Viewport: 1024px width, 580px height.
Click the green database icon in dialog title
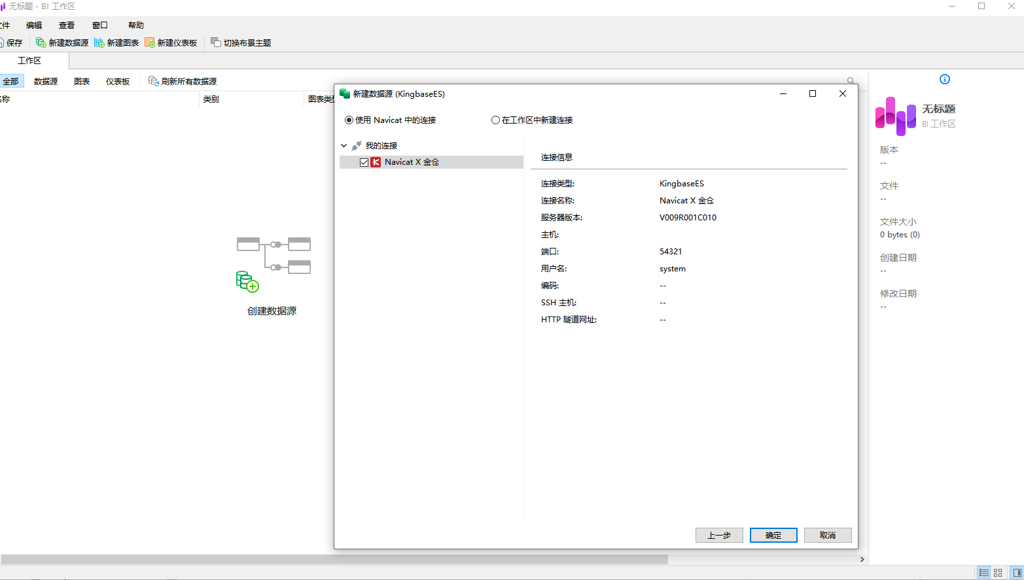coord(345,94)
